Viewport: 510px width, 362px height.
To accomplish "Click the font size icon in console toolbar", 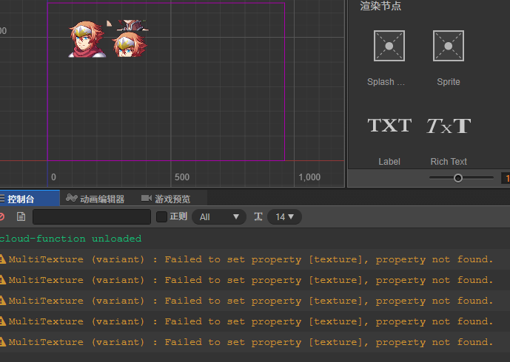I will coord(258,216).
